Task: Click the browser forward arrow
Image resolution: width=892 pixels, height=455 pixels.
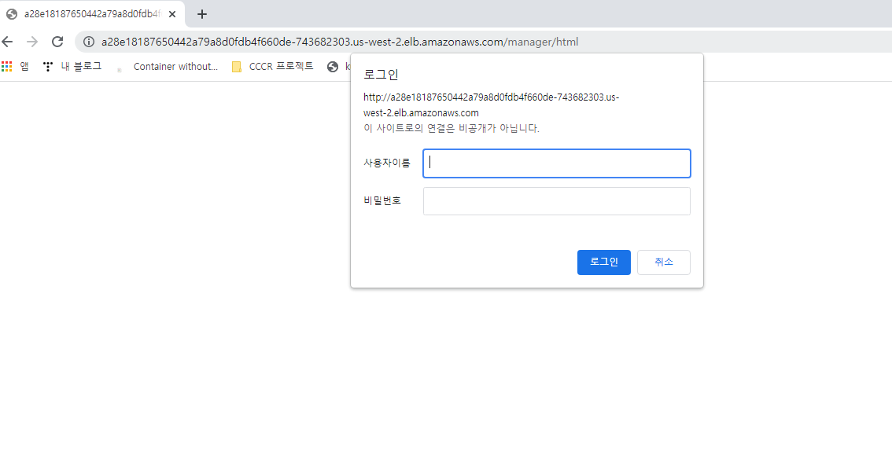Action: (x=31, y=42)
